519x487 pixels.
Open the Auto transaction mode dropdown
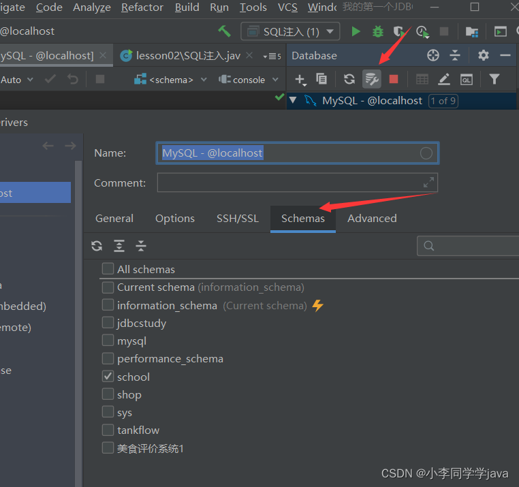16,80
